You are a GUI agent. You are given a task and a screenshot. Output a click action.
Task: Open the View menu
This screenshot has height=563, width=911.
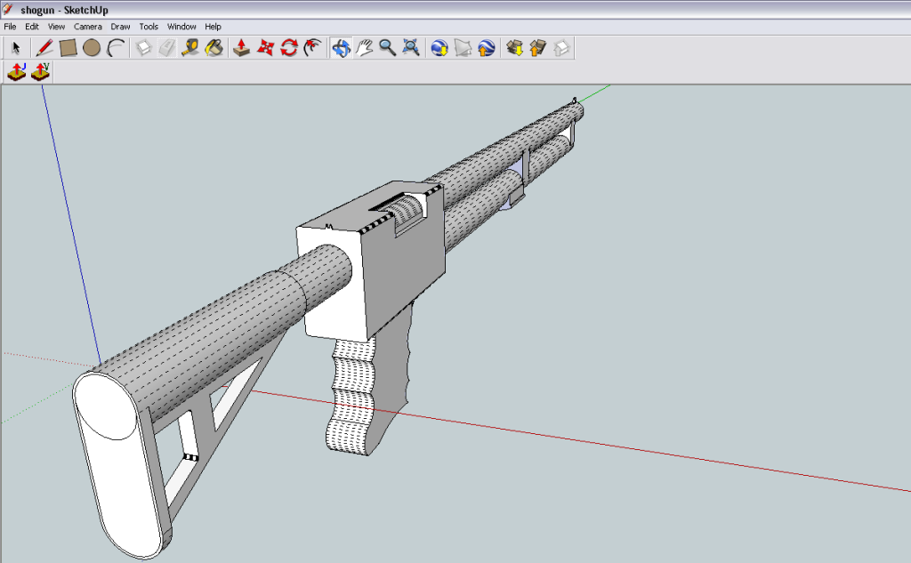[x=56, y=27]
